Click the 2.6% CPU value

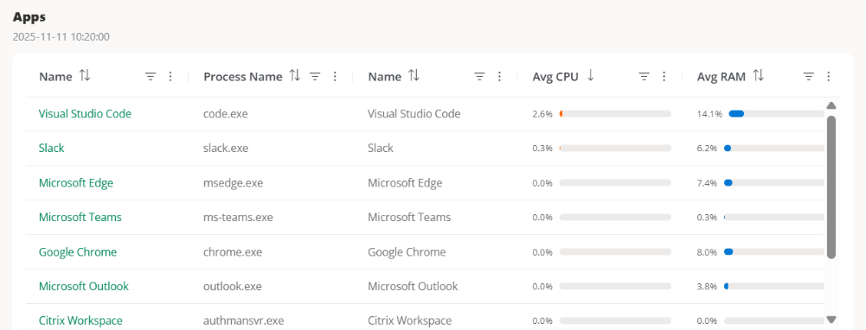pyautogui.click(x=542, y=114)
